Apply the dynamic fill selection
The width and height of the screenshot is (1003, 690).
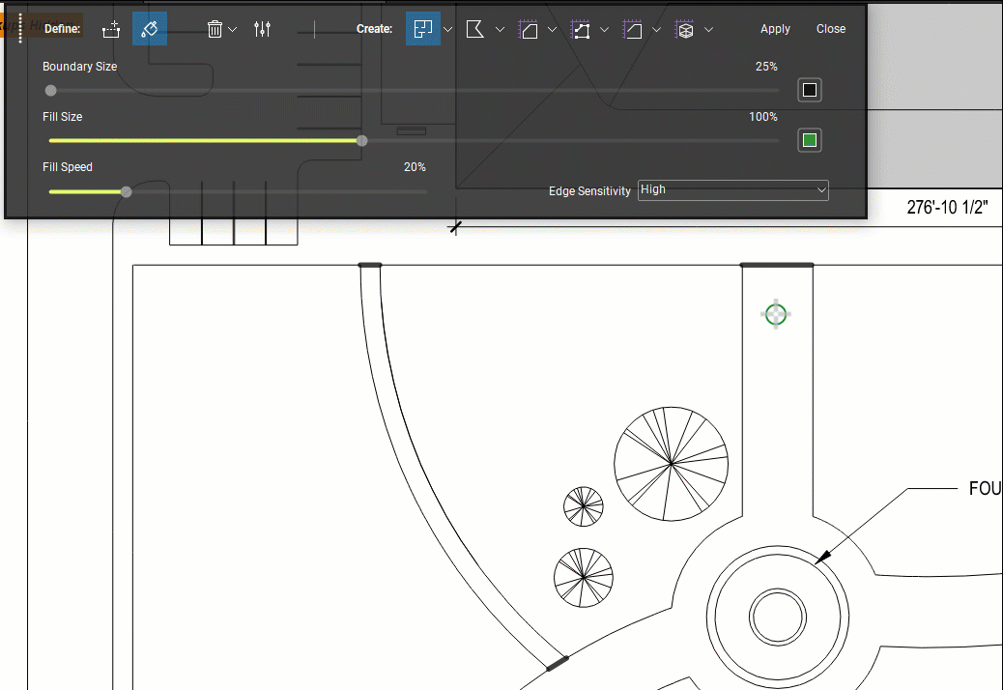775,29
